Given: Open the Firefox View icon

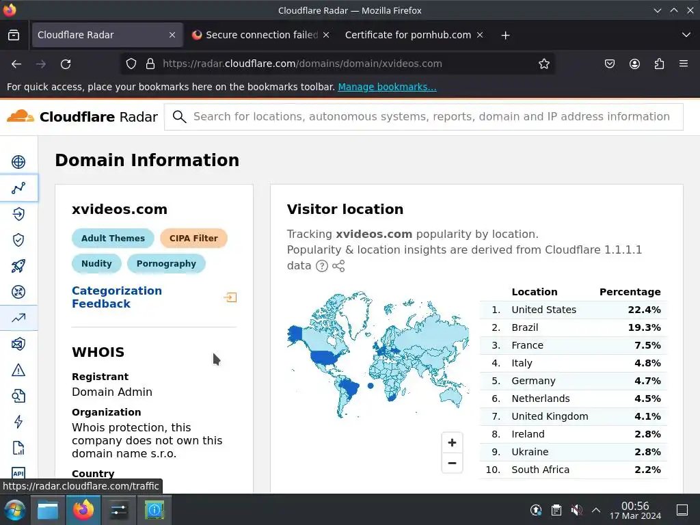Looking at the screenshot, I should pyautogui.click(x=14, y=35).
